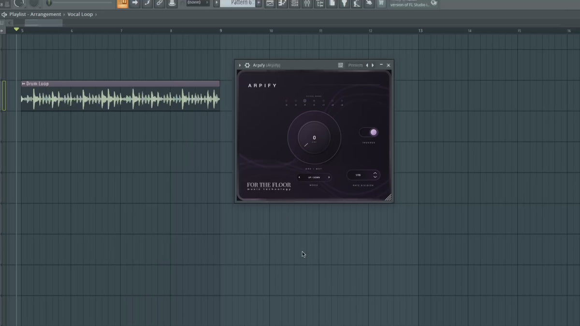Click the shopping cart icon
The height and width of the screenshot is (326, 580).
[381, 3]
